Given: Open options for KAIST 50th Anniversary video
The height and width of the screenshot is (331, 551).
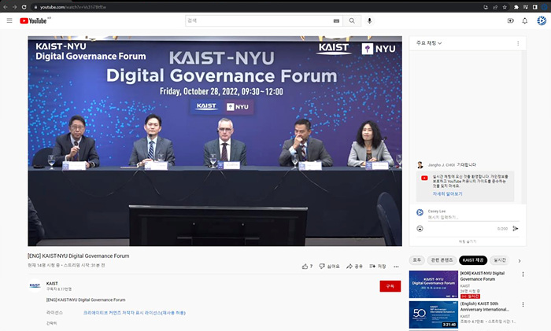Looking at the screenshot, I should pyautogui.click(x=523, y=304).
